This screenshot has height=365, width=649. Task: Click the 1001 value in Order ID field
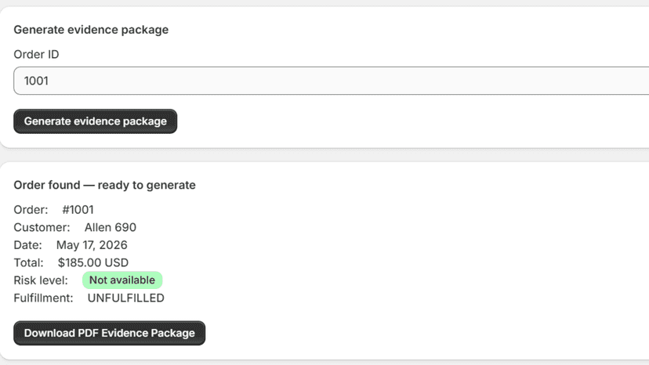(x=36, y=81)
